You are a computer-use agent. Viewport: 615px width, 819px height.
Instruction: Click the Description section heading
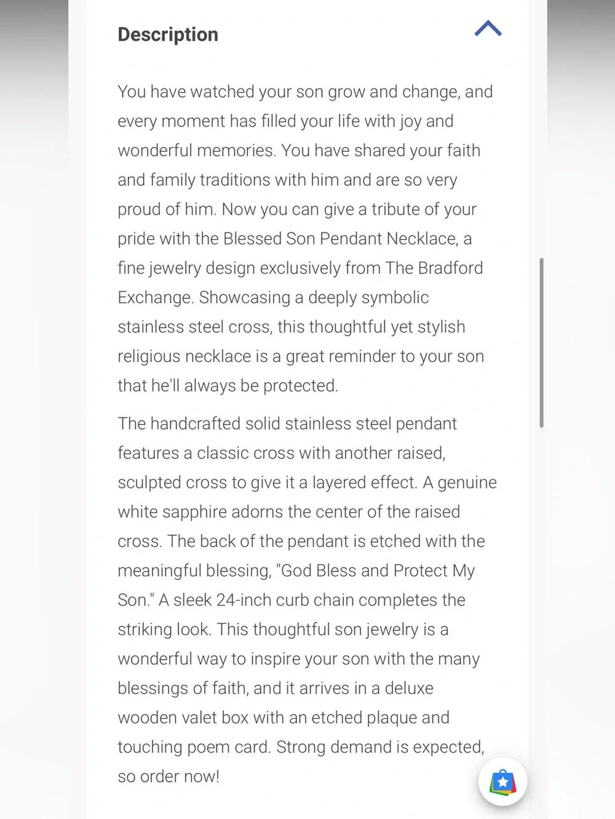pyautogui.click(x=168, y=34)
